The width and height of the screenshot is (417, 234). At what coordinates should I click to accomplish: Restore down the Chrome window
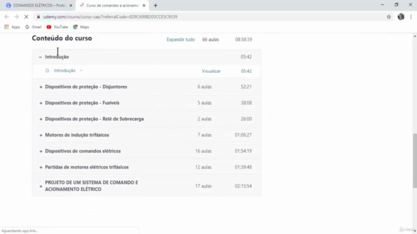tap(396, 5)
